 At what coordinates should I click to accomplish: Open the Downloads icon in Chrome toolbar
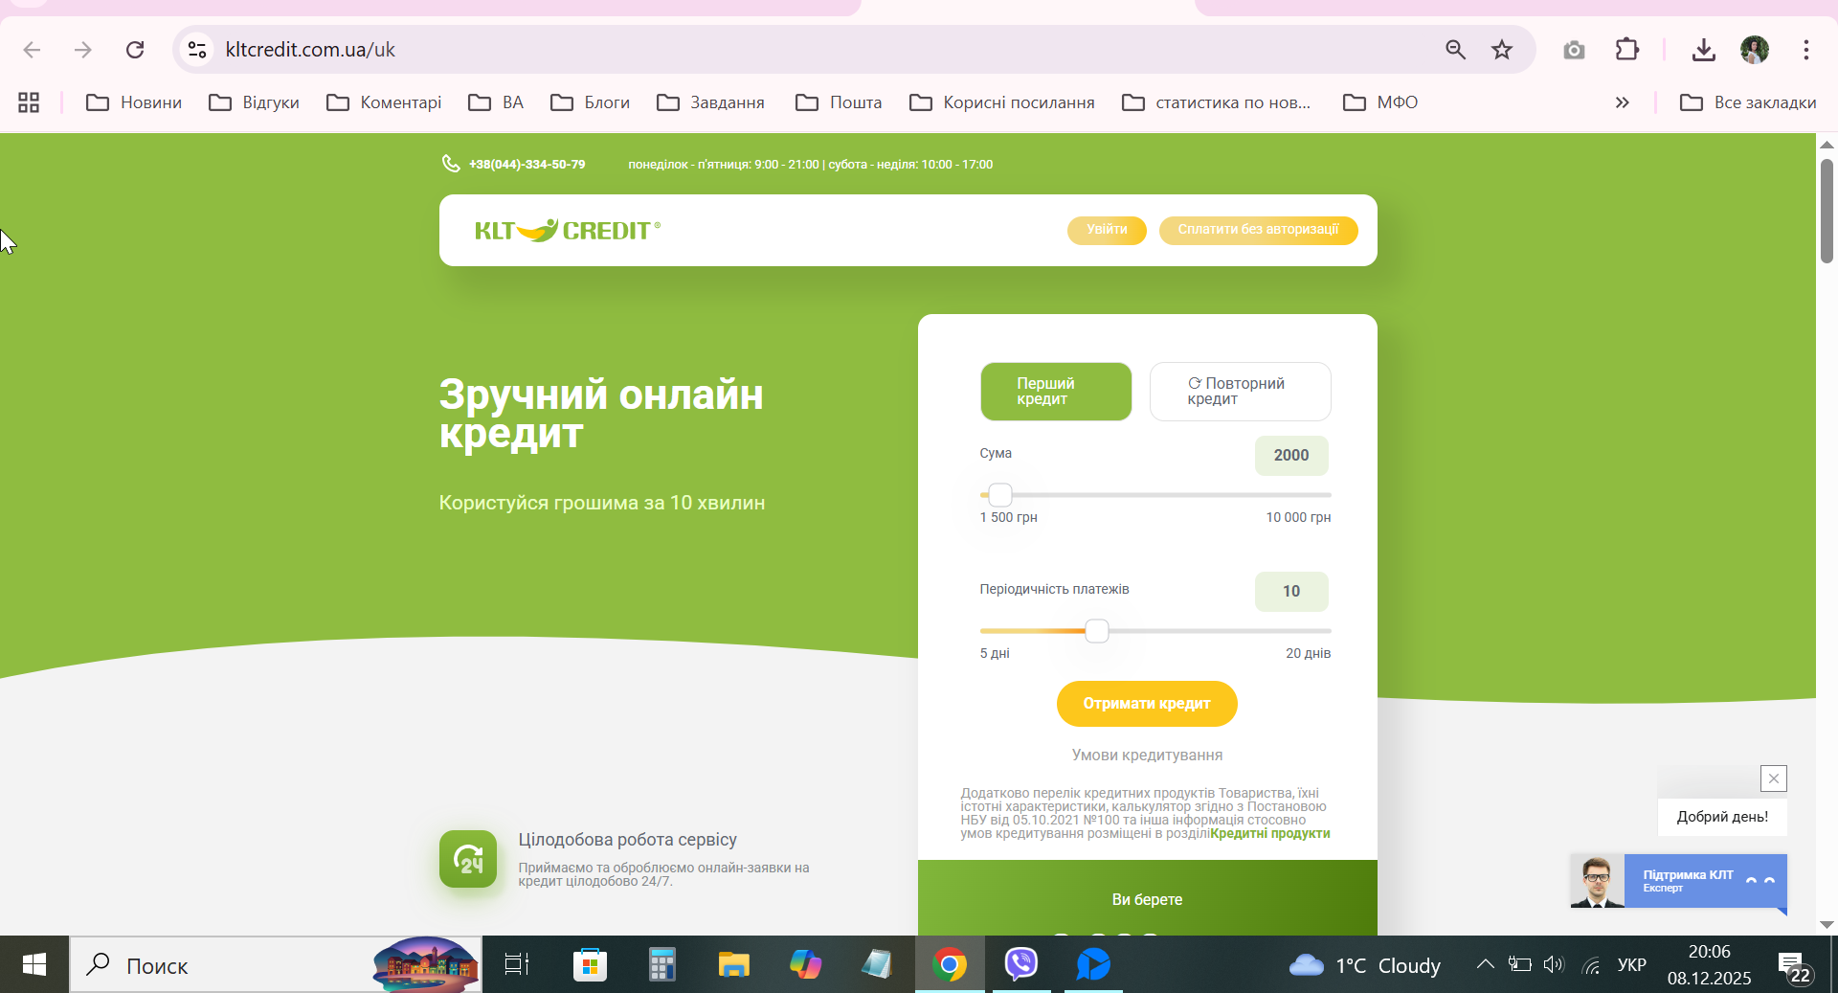(x=1704, y=50)
